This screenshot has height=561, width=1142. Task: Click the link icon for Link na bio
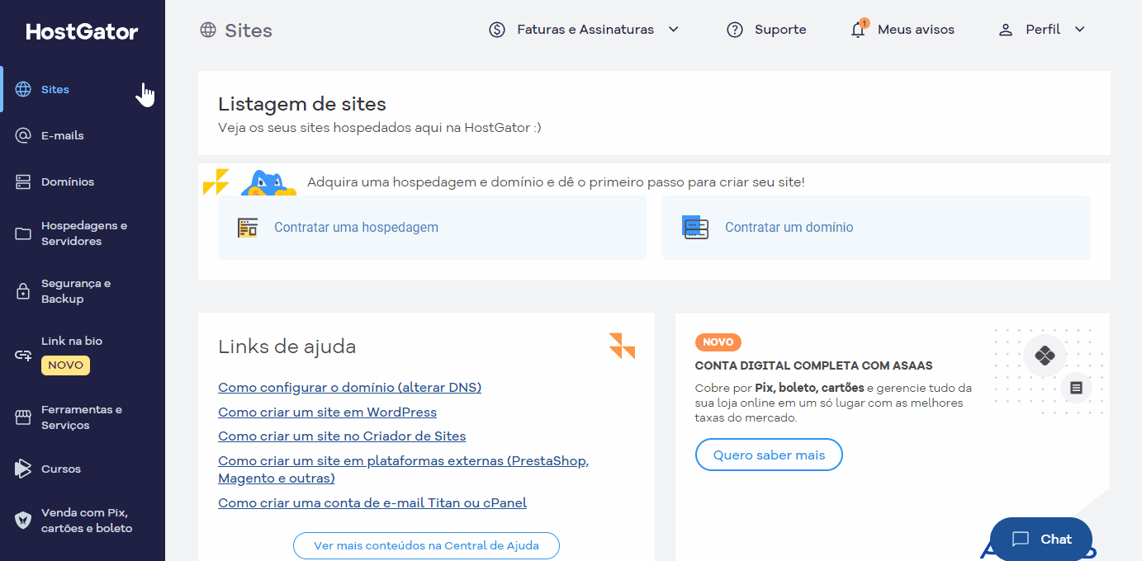tap(23, 355)
